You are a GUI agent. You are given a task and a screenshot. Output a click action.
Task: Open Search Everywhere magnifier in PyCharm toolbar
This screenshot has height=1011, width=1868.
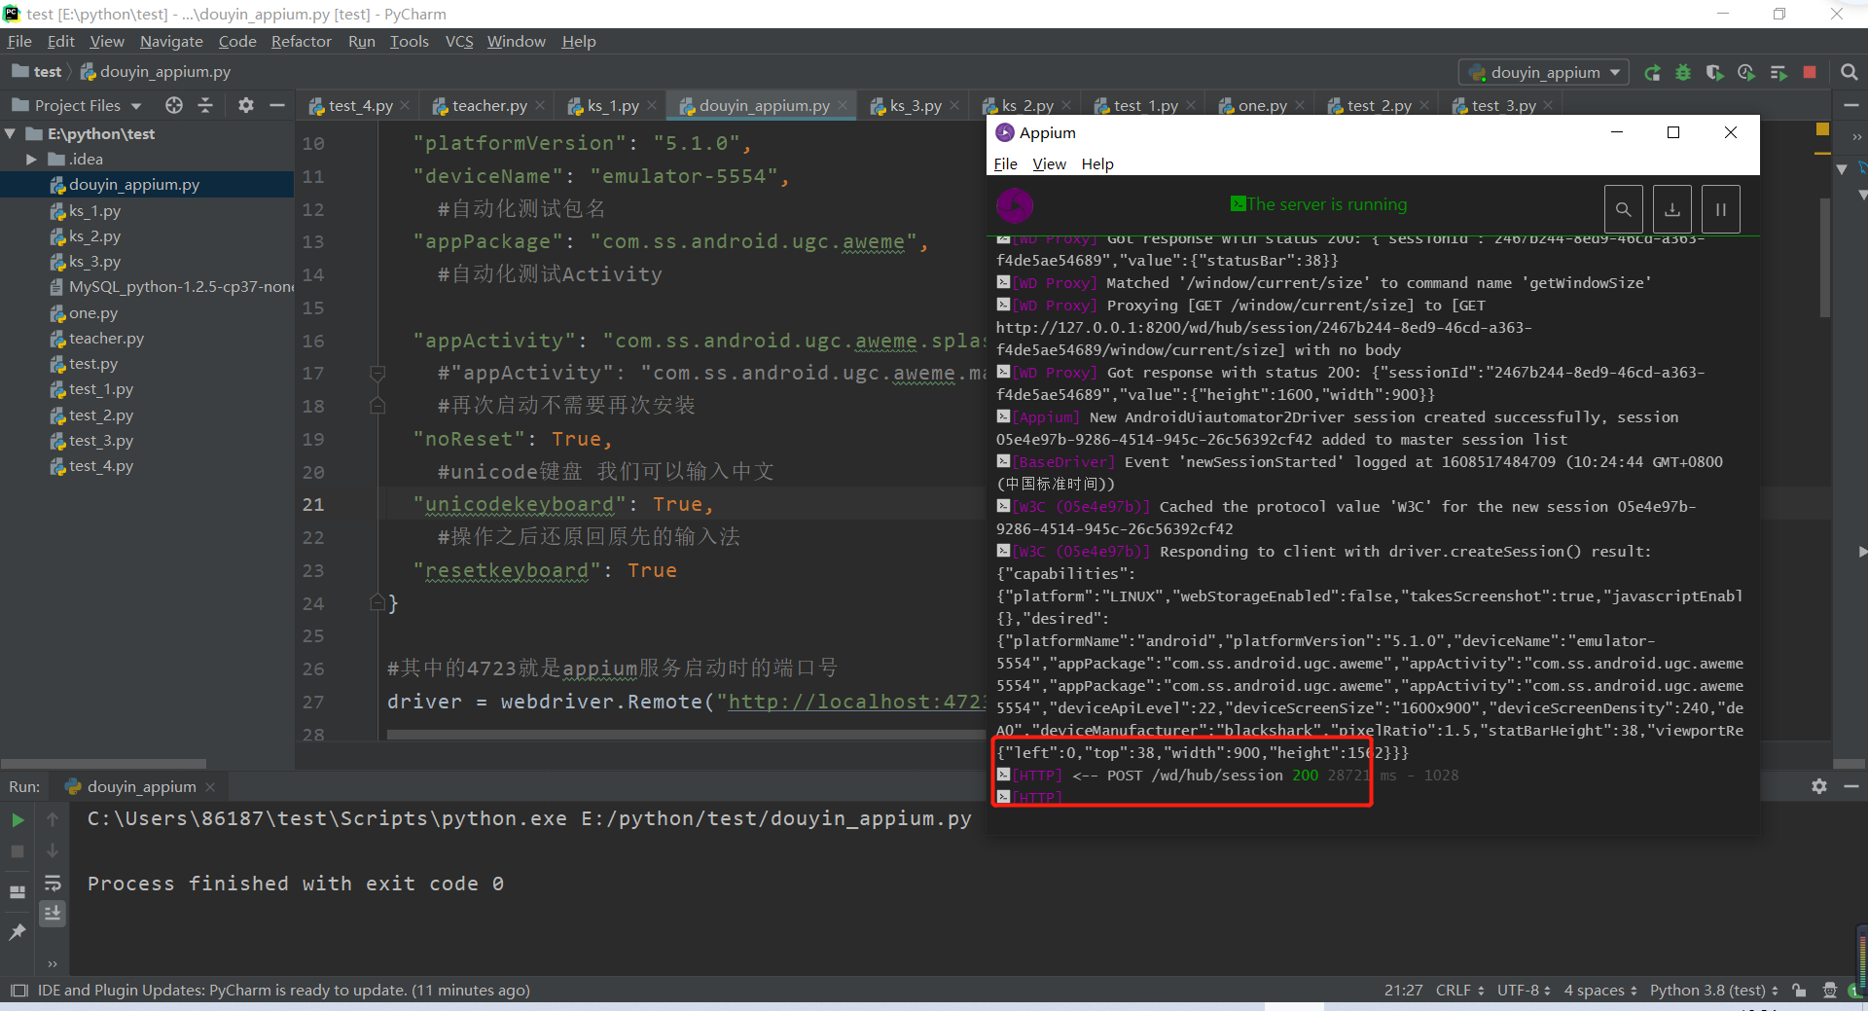1850,72
